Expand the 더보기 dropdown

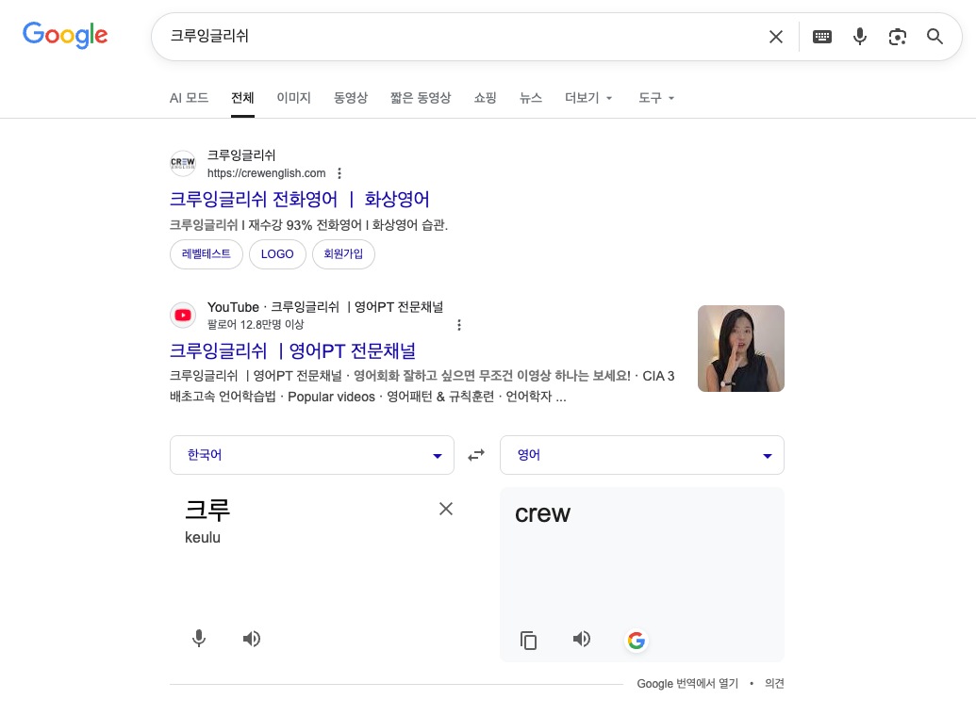click(588, 98)
